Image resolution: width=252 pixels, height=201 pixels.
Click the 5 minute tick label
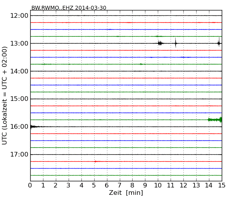[94, 186]
